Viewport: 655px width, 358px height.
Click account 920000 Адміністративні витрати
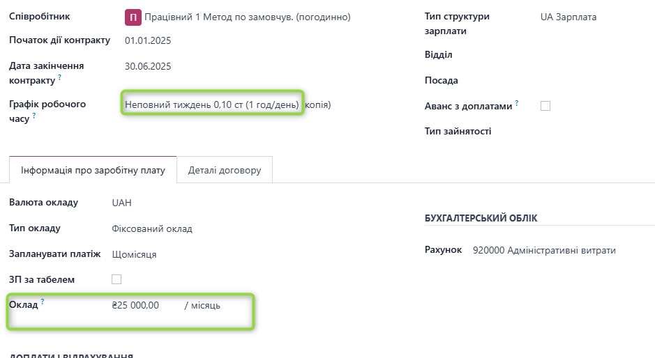click(x=544, y=250)
